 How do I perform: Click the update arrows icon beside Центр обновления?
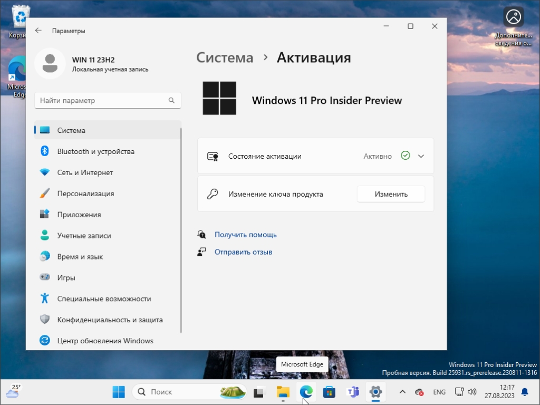45,340
